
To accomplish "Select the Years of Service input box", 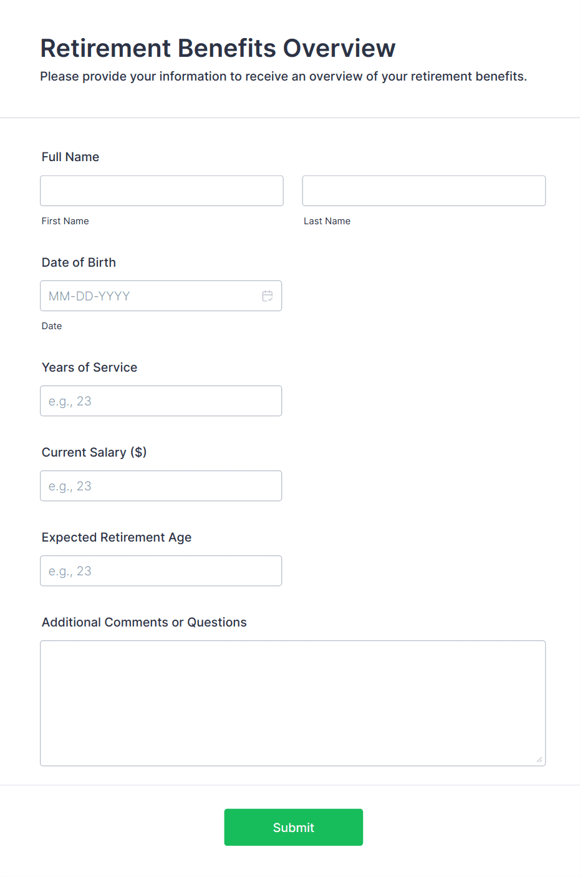I will tap(161, 401).
